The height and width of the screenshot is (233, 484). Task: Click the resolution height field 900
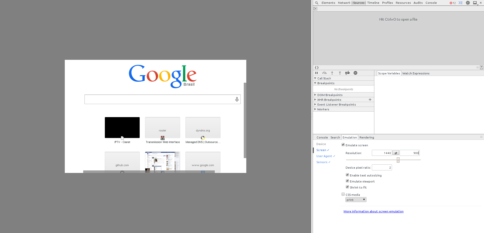coord(410,153)
